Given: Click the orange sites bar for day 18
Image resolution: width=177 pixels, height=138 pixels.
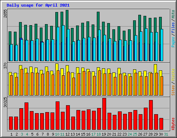Looking at the screenshot, I should pyautogui.click(x=100, y=83).
